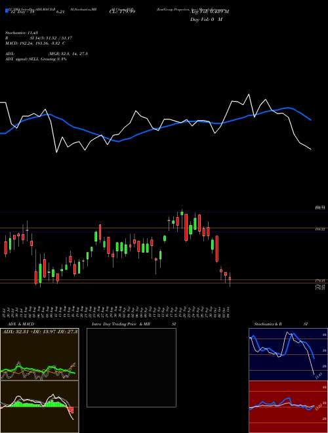Click the 'Stochastics & R SI' panel title
The width and height of the screenshot is (328, 433).
pyautogui.click(x=281, y=324)
